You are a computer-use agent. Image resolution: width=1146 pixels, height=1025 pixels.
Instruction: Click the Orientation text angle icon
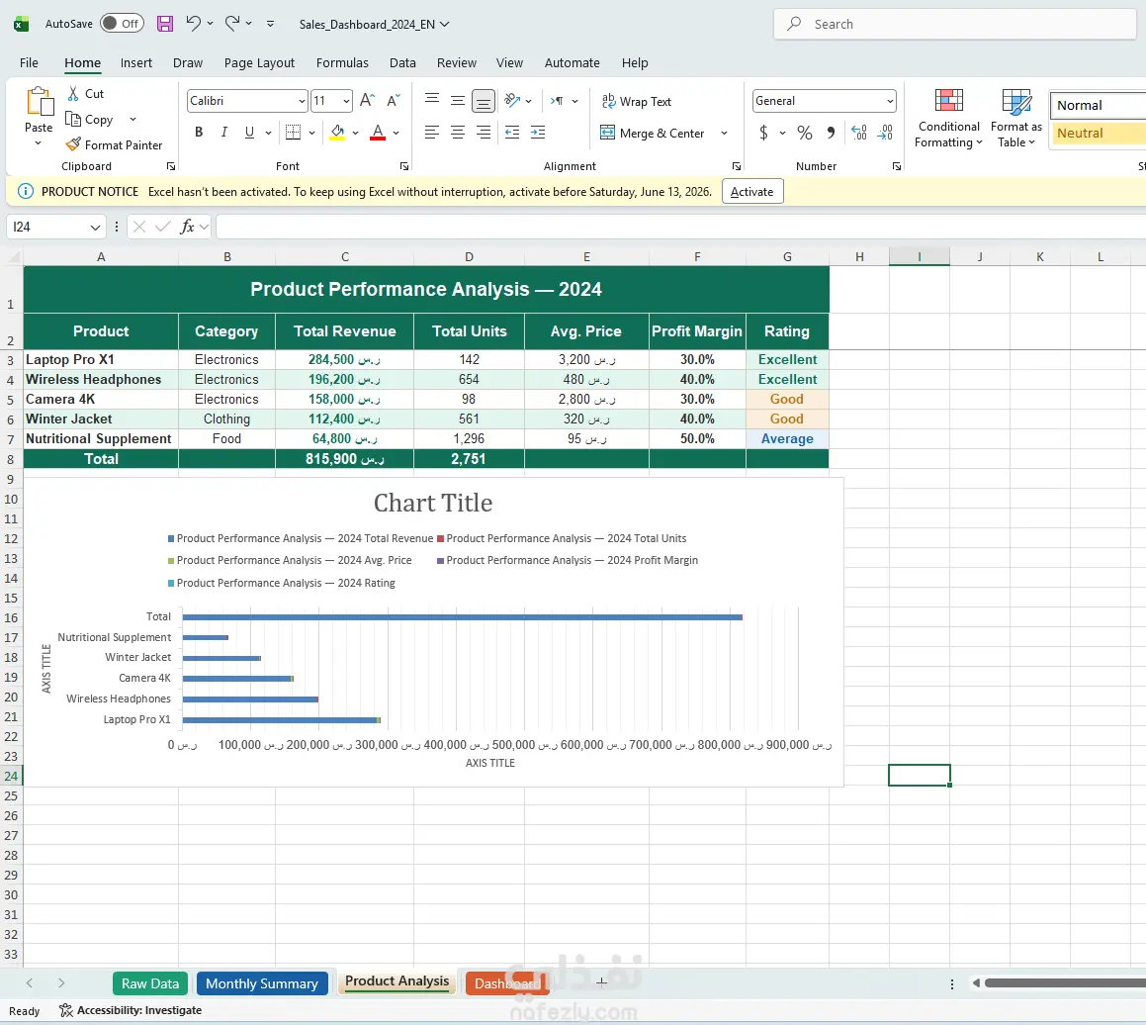click(512, 100)
